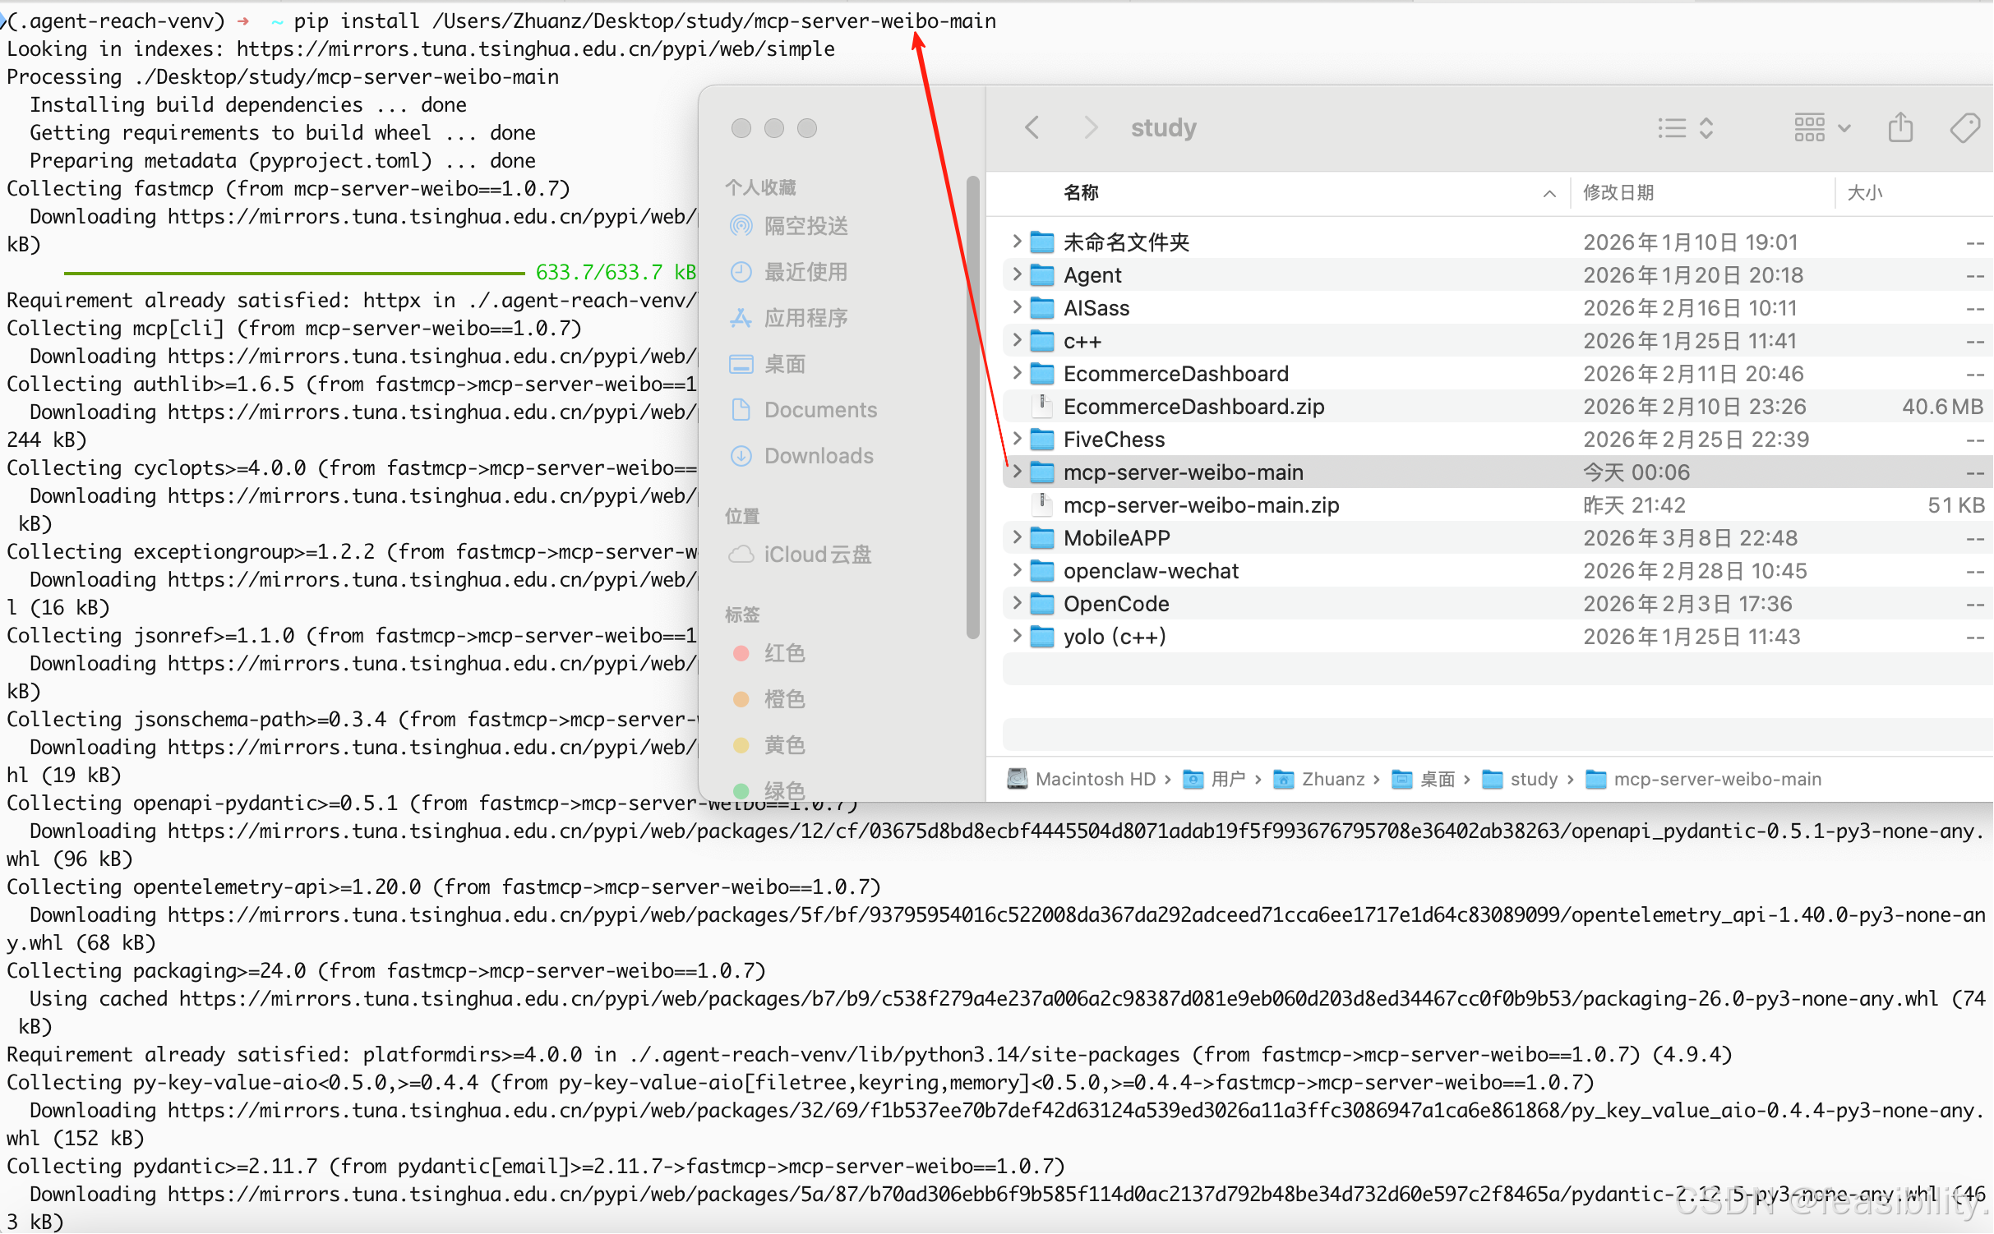Screen dimensions: 1994x1234
Task: Select Recents (最近使用) in sidebar
Action: pyautogui.click(x=805, y=272)
